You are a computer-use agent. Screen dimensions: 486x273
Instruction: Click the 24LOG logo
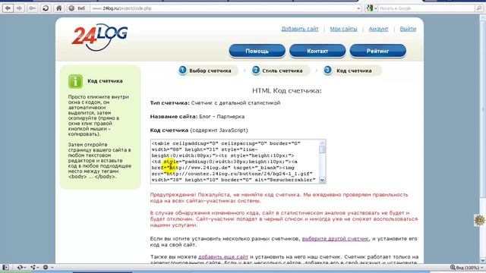99,37
